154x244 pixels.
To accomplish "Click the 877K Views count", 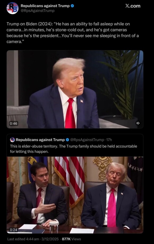I will pos(71,239).
